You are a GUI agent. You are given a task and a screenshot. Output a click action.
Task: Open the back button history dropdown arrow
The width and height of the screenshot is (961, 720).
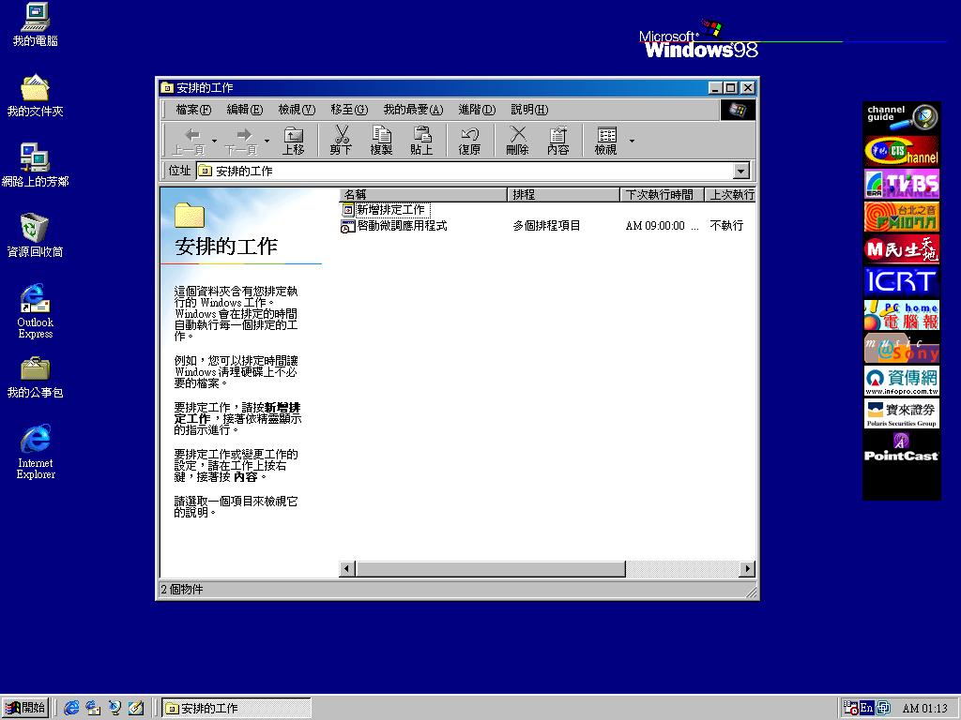214,141
